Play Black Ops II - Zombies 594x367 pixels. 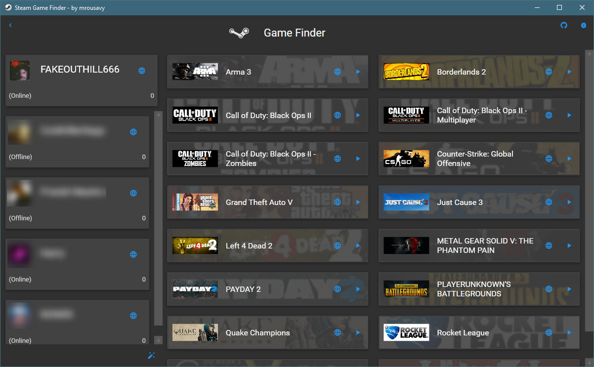click(358, 159)
